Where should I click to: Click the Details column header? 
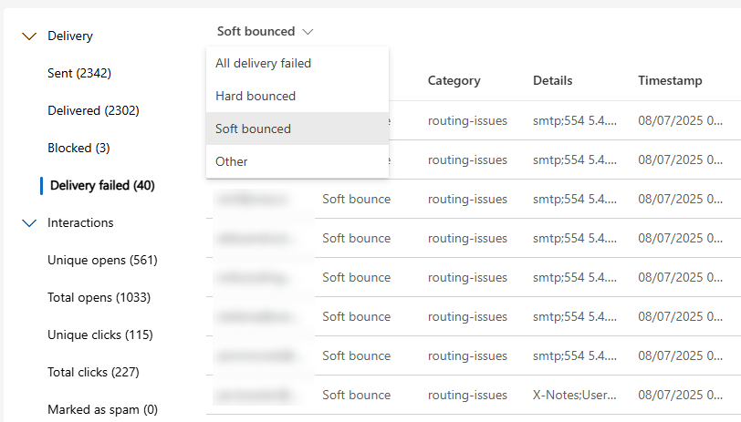pos(552,80)
